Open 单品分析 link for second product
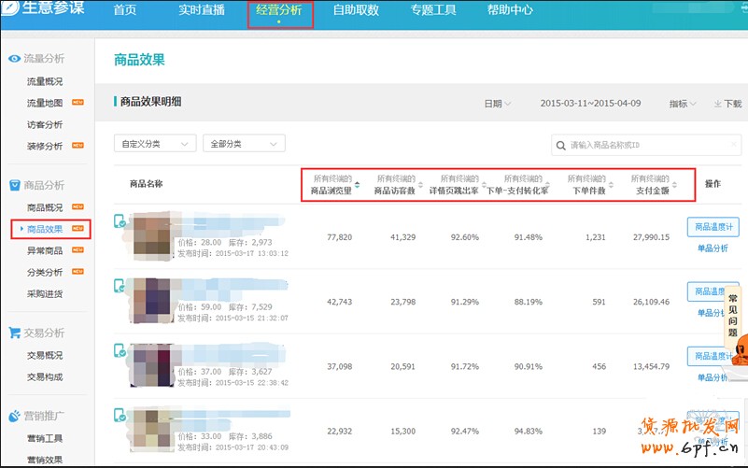The image size is (748, 468). click(x=713, y=313)
